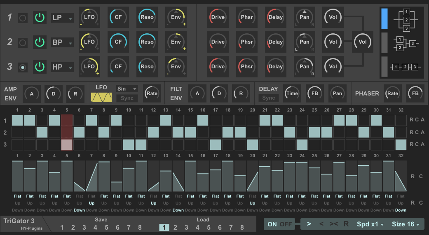429x235 pixels.
Task: Click the random R playback button
Action: (346, 224)
